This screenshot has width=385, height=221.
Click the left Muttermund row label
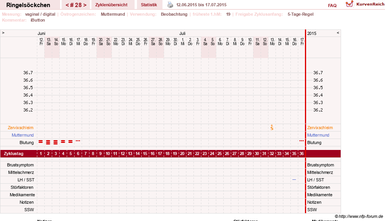pyautogui.click(x=23, y=135)
